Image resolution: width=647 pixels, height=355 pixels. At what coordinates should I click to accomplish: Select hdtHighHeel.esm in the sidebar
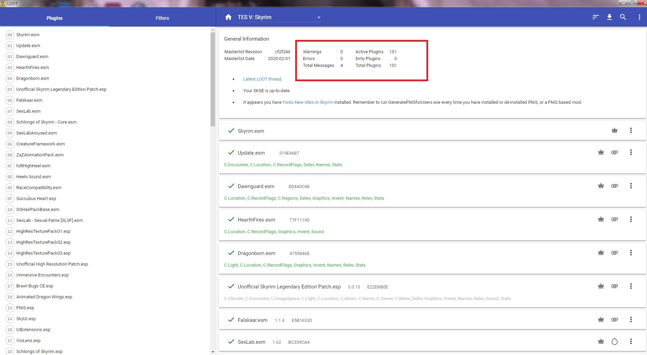pyautogui.click(x=33, y=166)
